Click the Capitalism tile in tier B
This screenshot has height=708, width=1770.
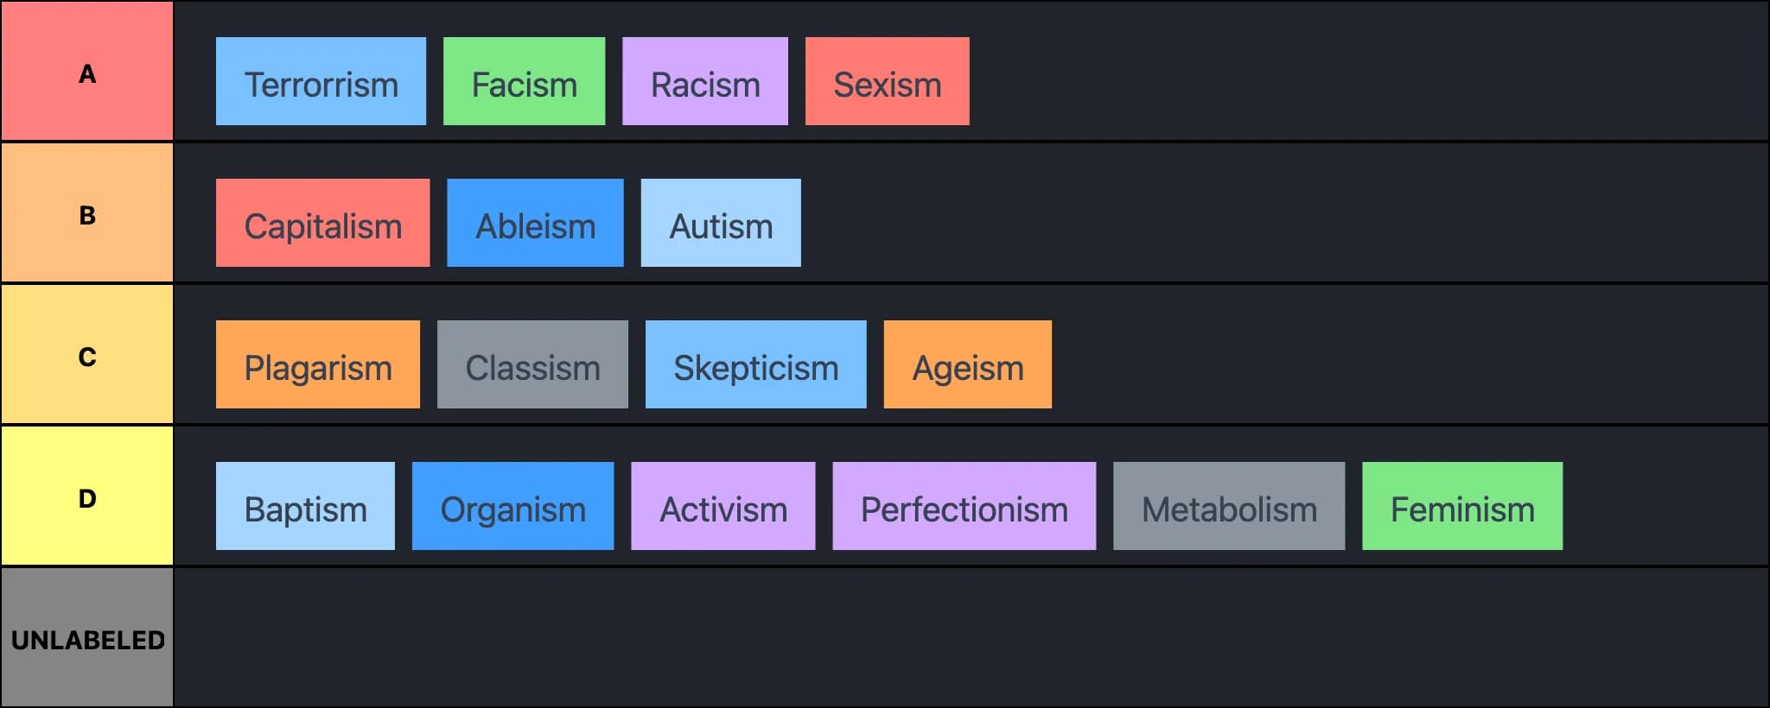pyautogui.click(x=322, y=224)
